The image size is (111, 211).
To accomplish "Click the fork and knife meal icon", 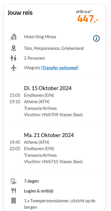I will click(x=14, y=191).
